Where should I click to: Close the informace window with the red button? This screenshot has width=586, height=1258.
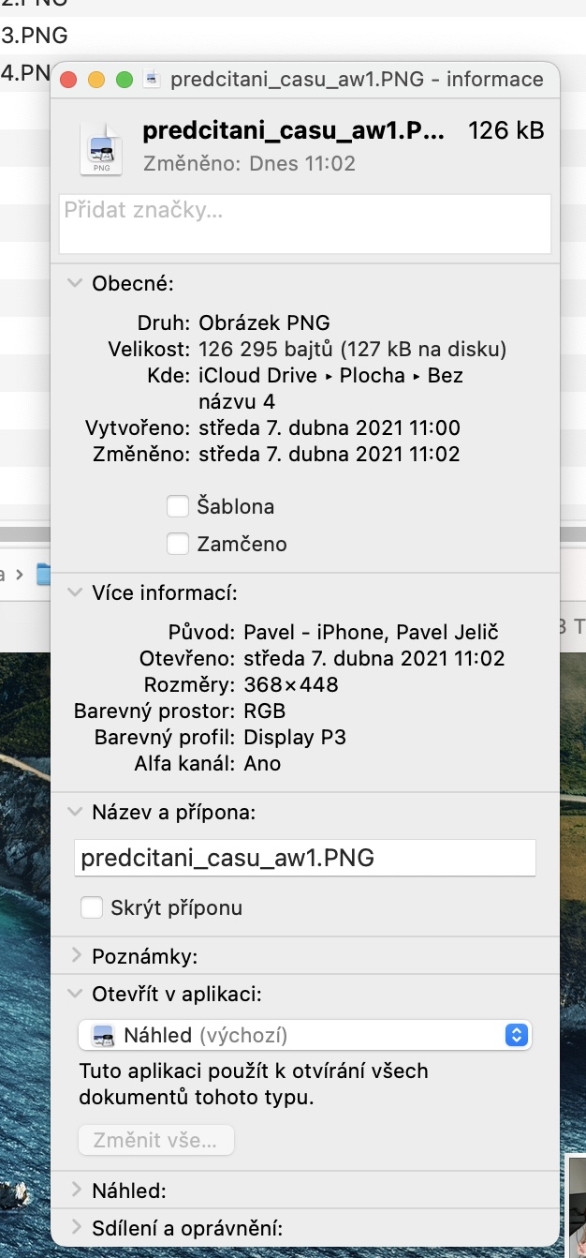[67, 80]
